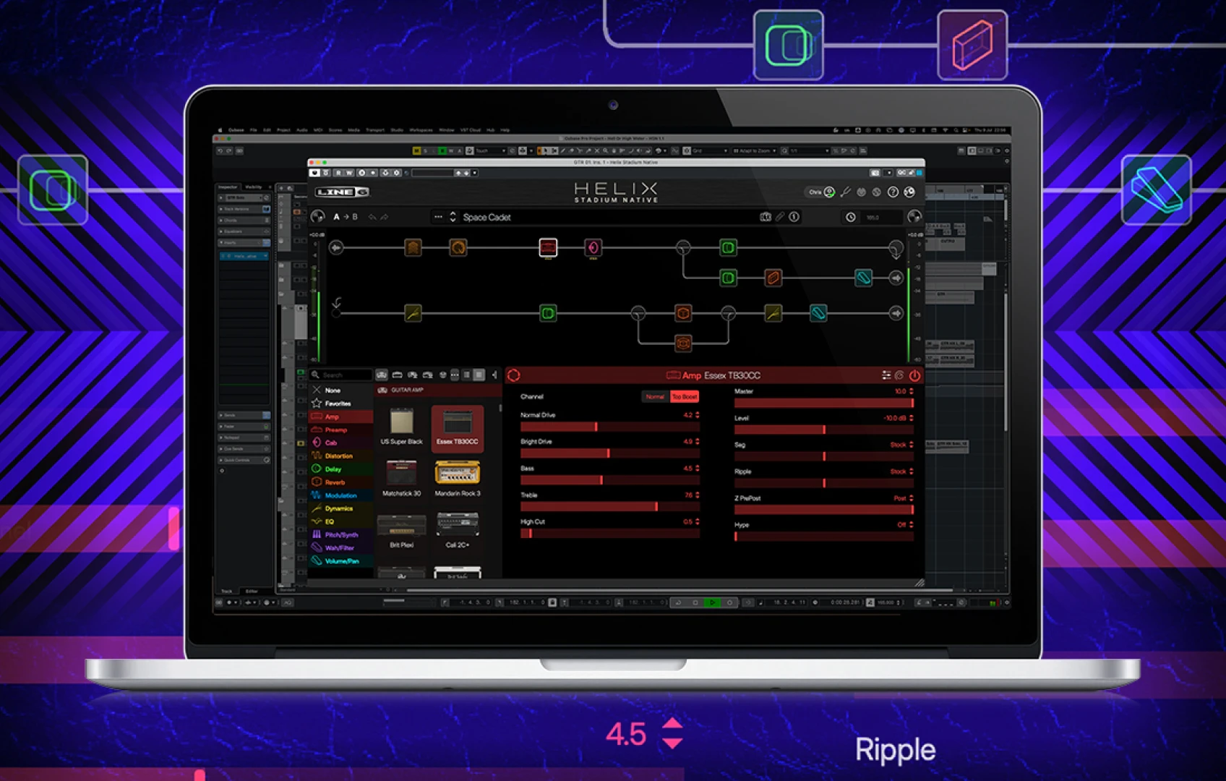
Task: Toggle amp block power bypass button
Action: coord(914,375)
